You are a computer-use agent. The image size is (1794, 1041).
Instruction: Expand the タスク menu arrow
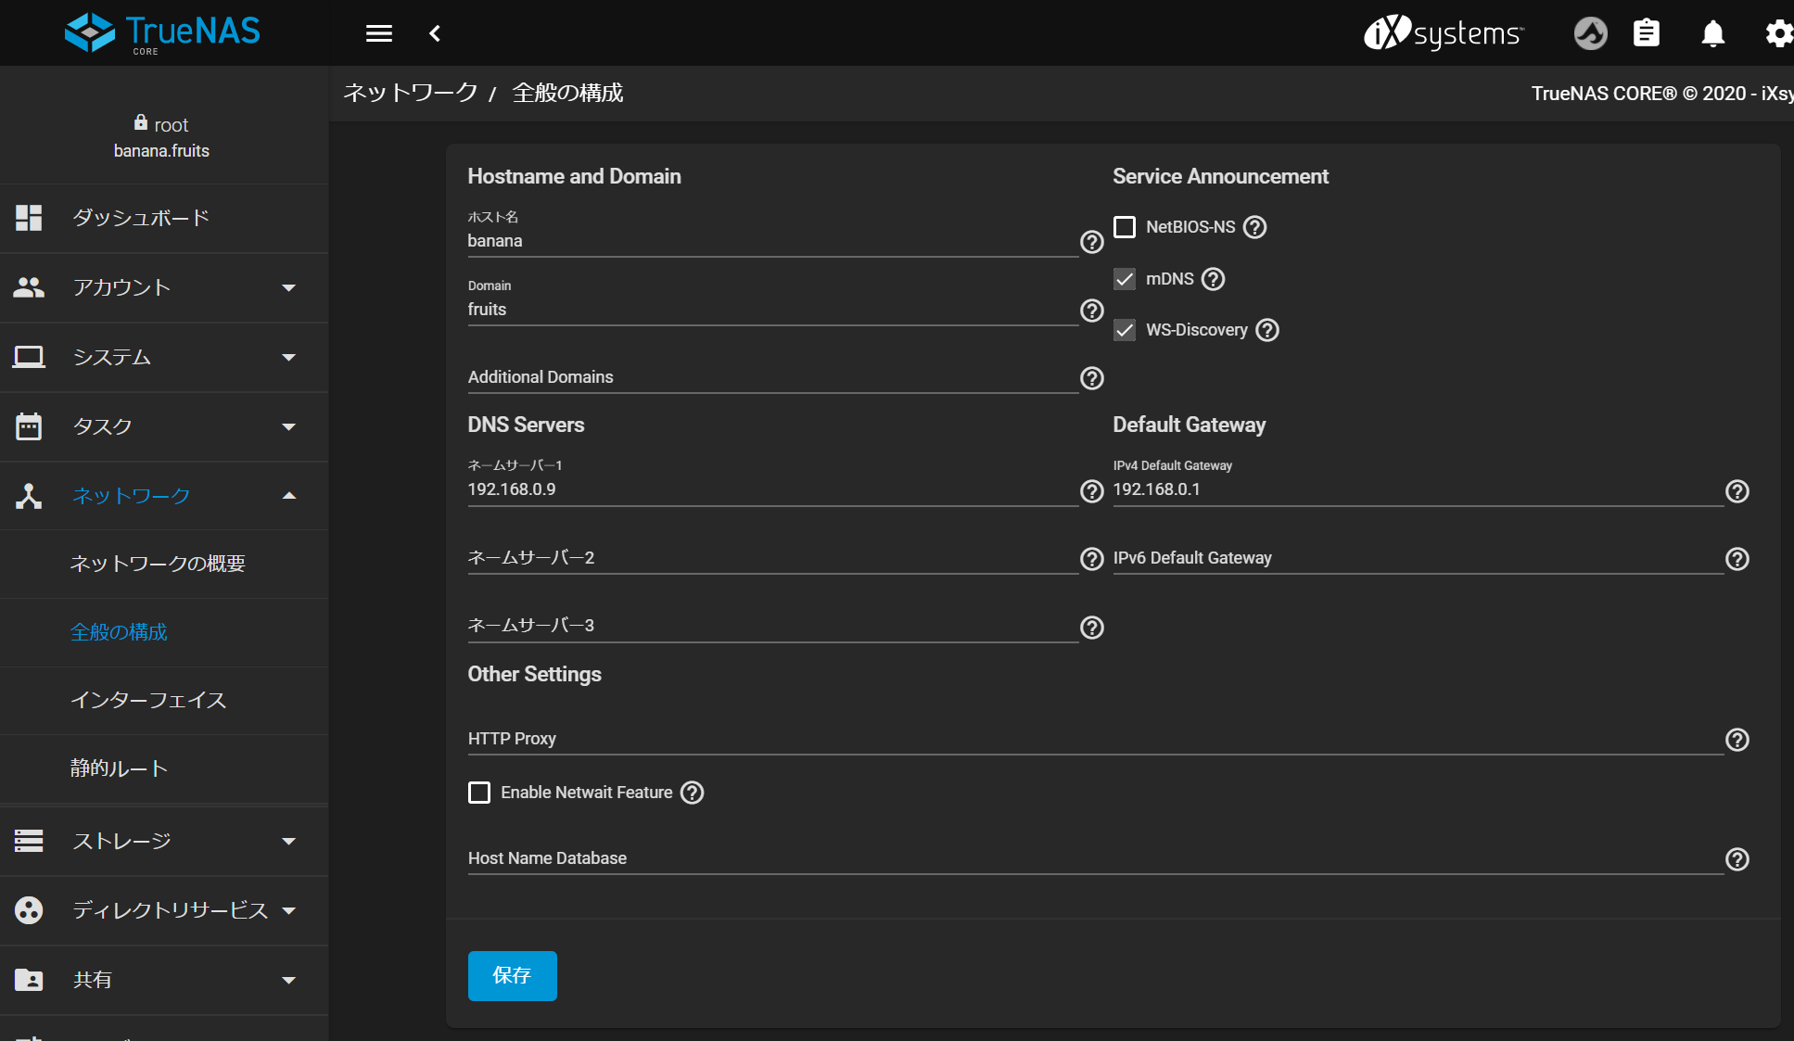pos(288,427)
